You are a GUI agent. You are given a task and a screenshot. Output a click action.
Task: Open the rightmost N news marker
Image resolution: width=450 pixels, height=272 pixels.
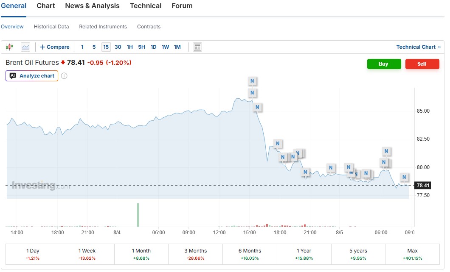coord(404,177)
